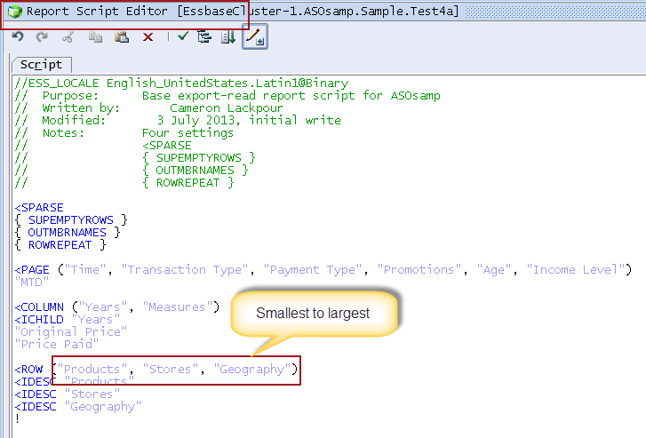Click the Report Script Editor window title
This screenshot has width=646, height=438.
click(x=243, y=12)
